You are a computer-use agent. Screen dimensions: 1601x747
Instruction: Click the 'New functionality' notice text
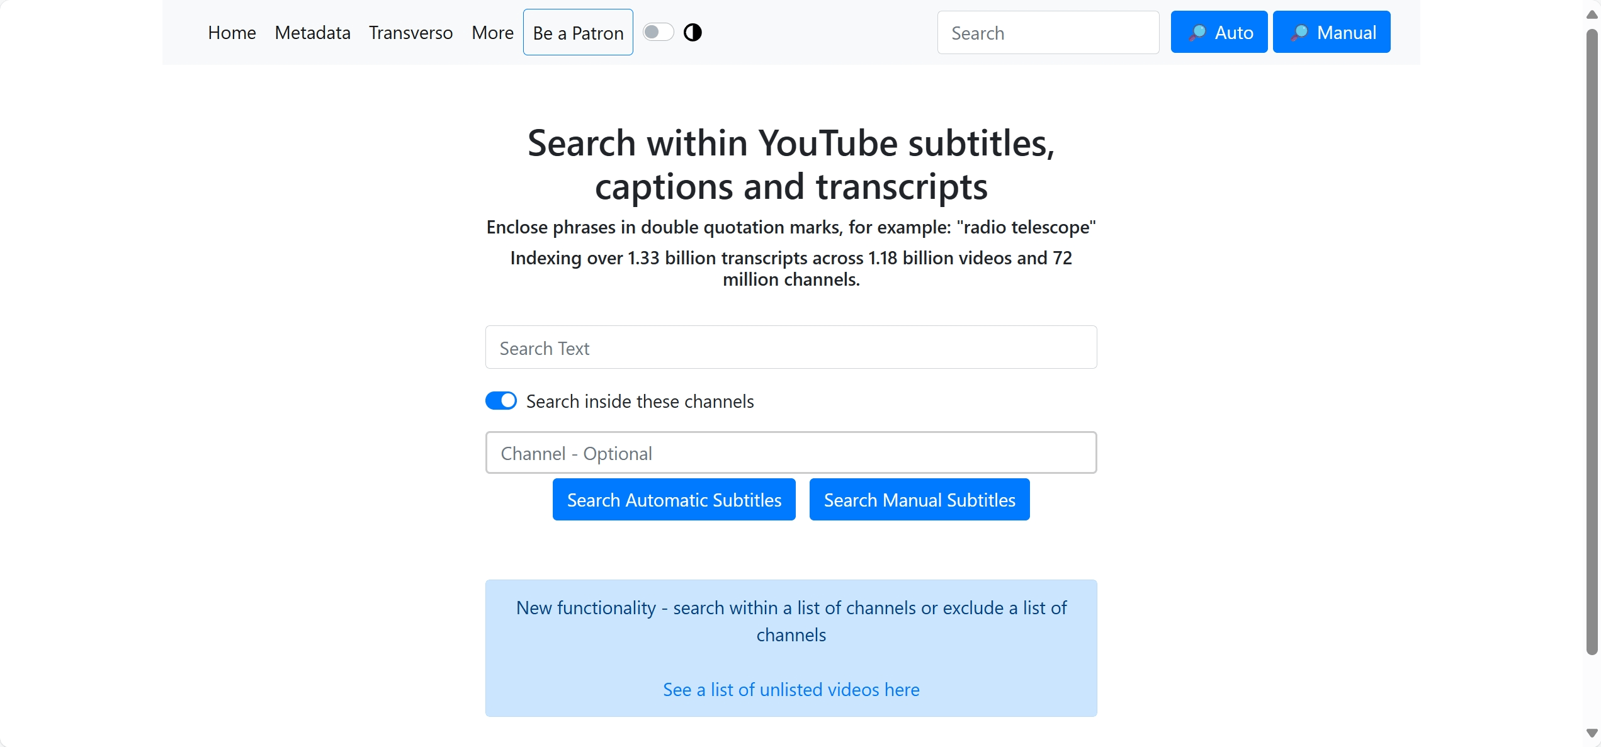pyautogui.click(x=791, y=621)
